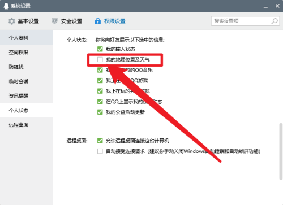
Task: Enable 自动接受连接请求 checkbox
Action: coord(100,151)
